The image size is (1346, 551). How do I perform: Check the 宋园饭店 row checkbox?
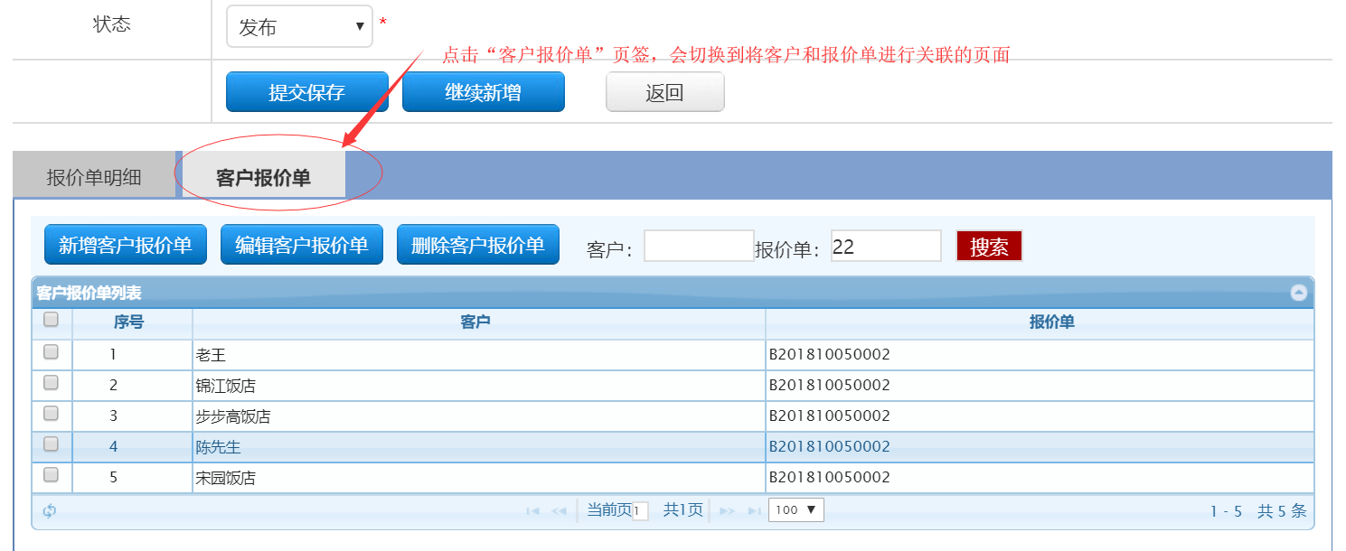tap(52, 475)
